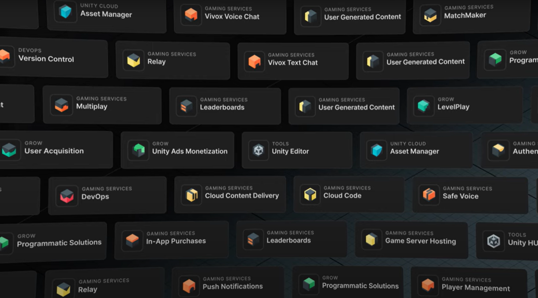Click User Generated Content icon beside MatchMaker
The height and width of the screenshot is (298, 538).
pos(311,16)
